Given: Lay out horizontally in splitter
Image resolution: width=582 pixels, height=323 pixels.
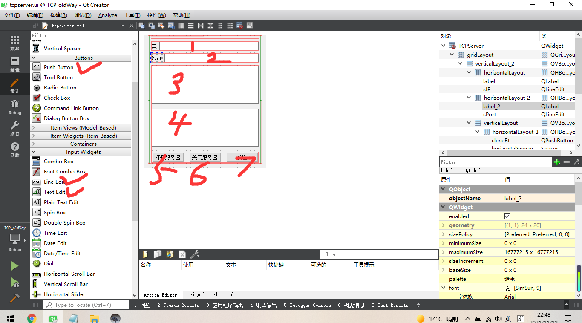Looking at the screenshot, I should tap(201, 26).
